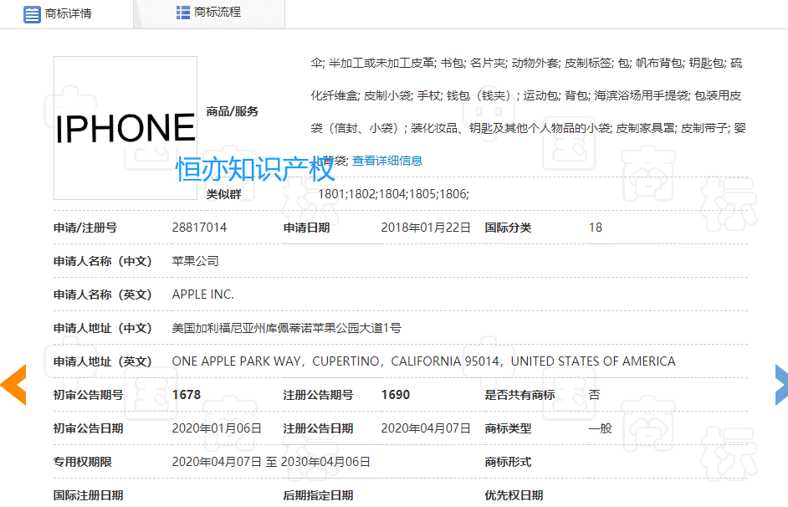Click similar group codes 1801;1802;1804;1805;1806;

tap(393, 194)
